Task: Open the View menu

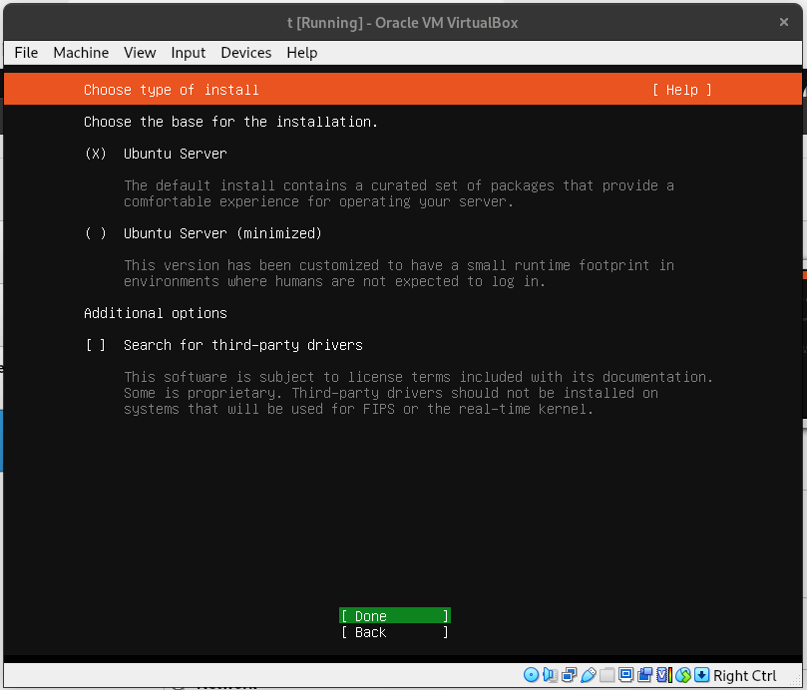Action: pyautogui.click(x=140, y=53)
